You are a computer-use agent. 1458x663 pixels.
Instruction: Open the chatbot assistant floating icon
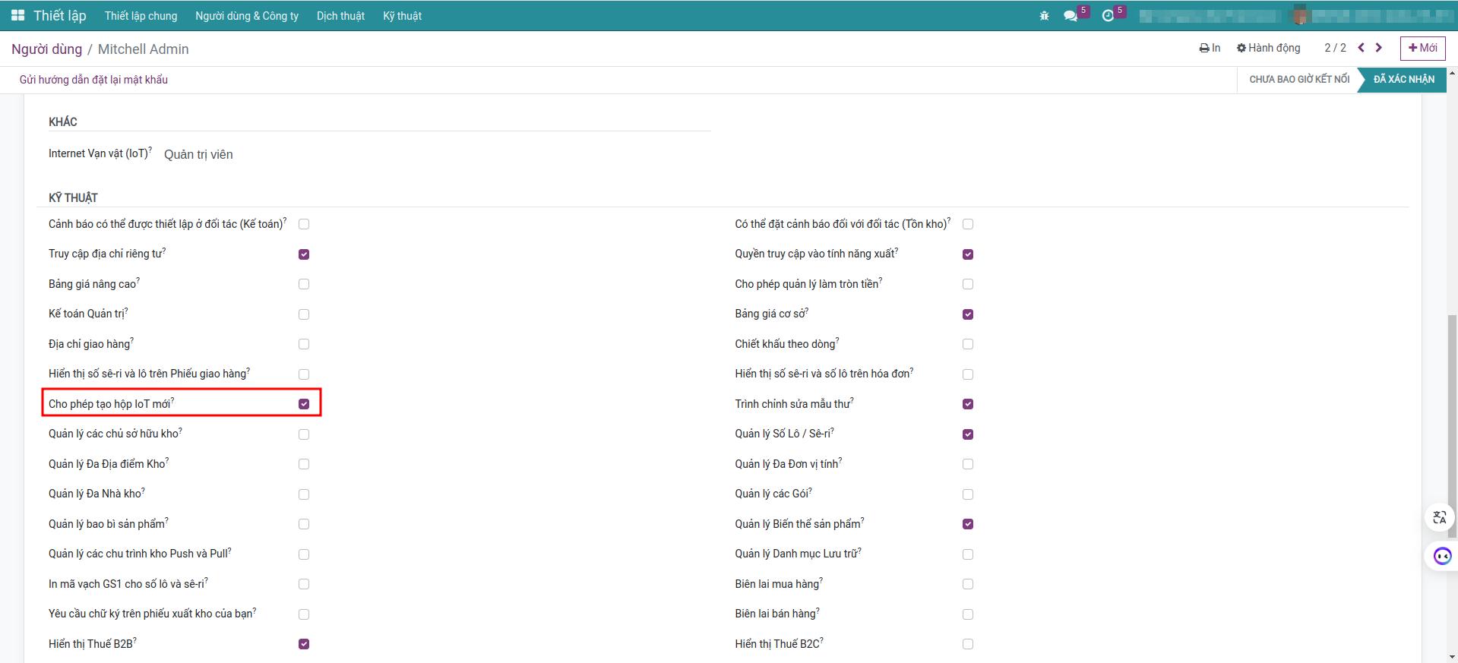click(1441, 556)
